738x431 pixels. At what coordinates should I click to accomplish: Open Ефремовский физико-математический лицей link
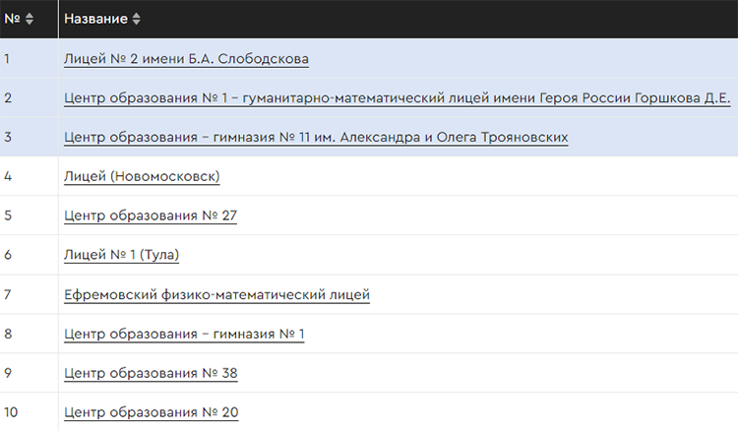[216, 295]
